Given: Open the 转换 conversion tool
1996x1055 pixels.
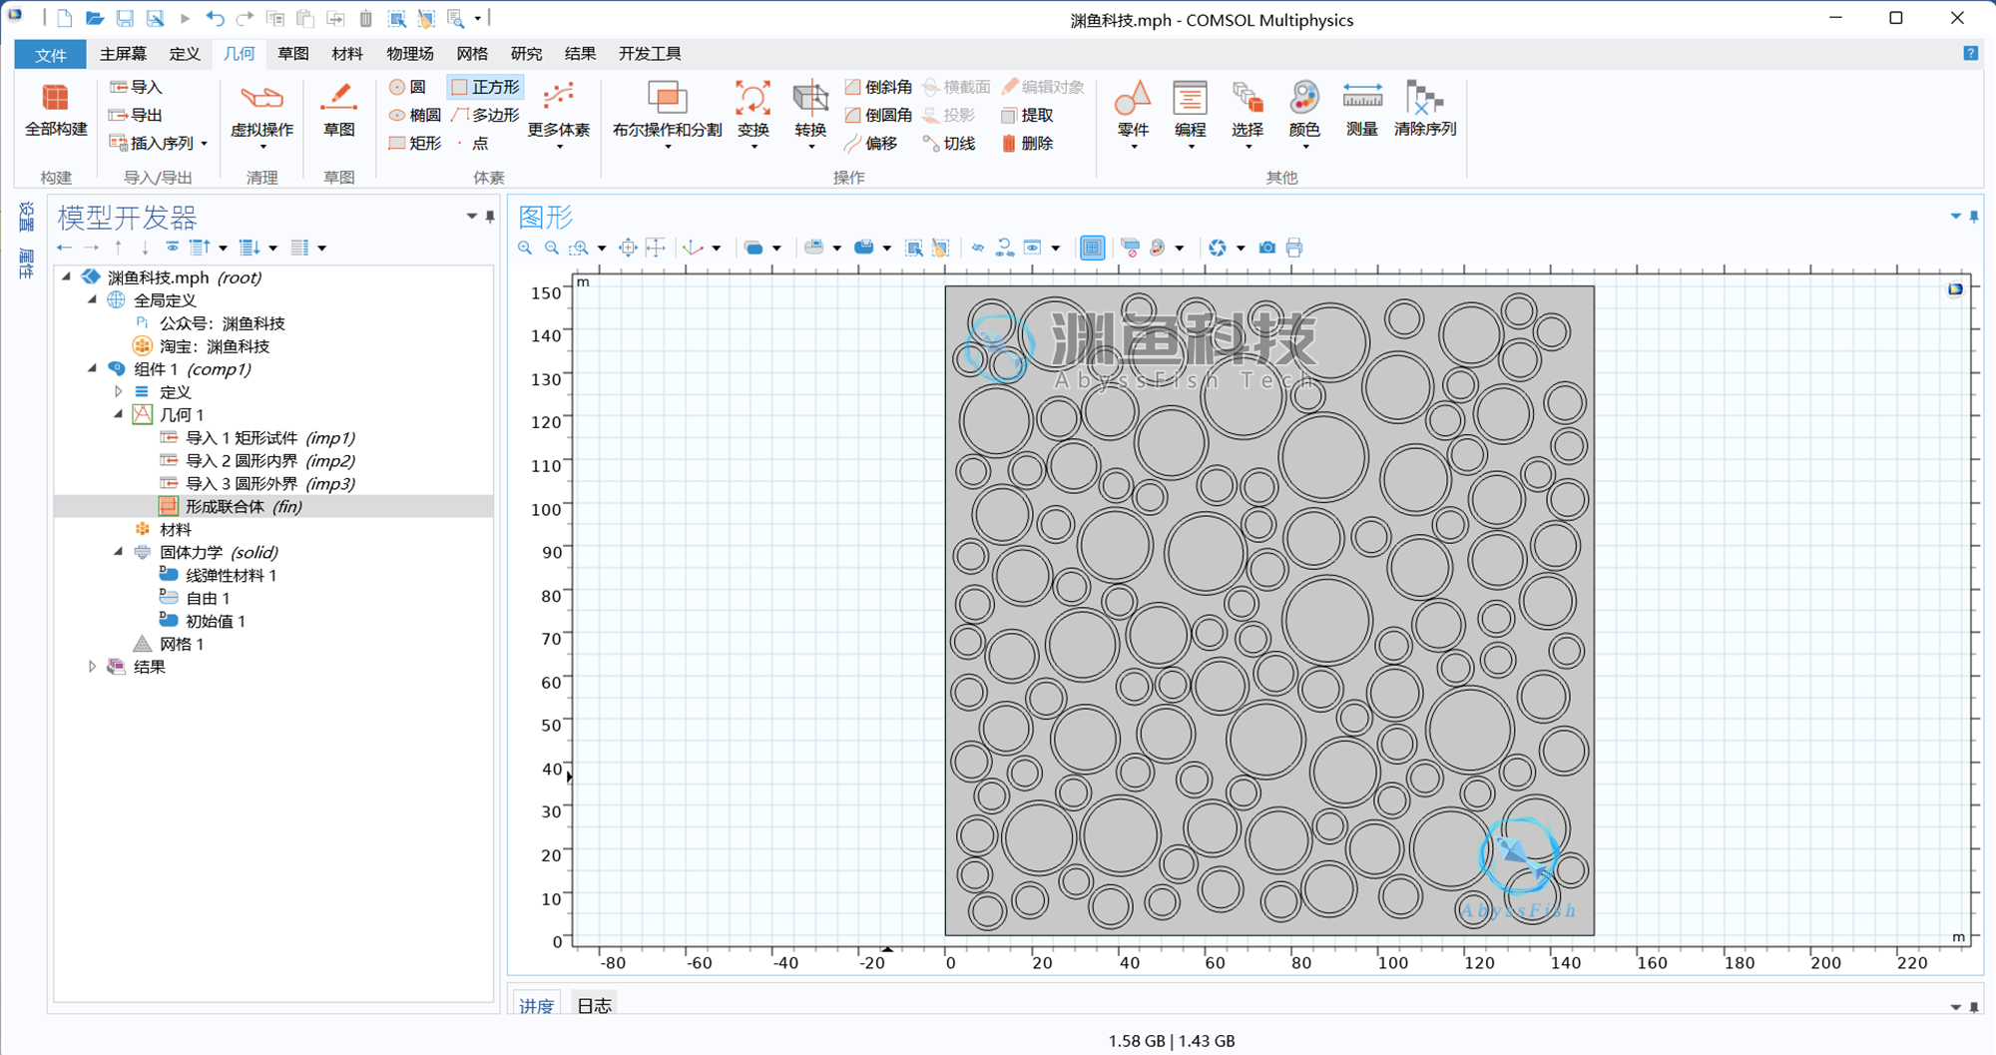Looking at the screenshot, I should tap(810, 112).
